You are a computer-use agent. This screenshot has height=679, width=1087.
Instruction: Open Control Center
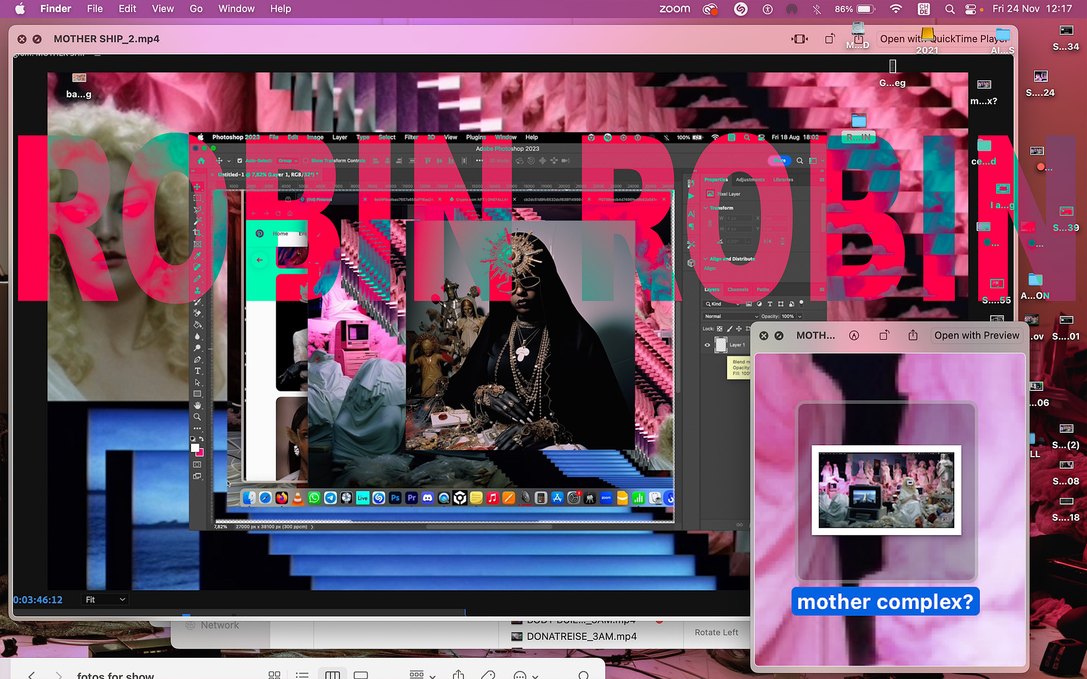tap(971, 9)
